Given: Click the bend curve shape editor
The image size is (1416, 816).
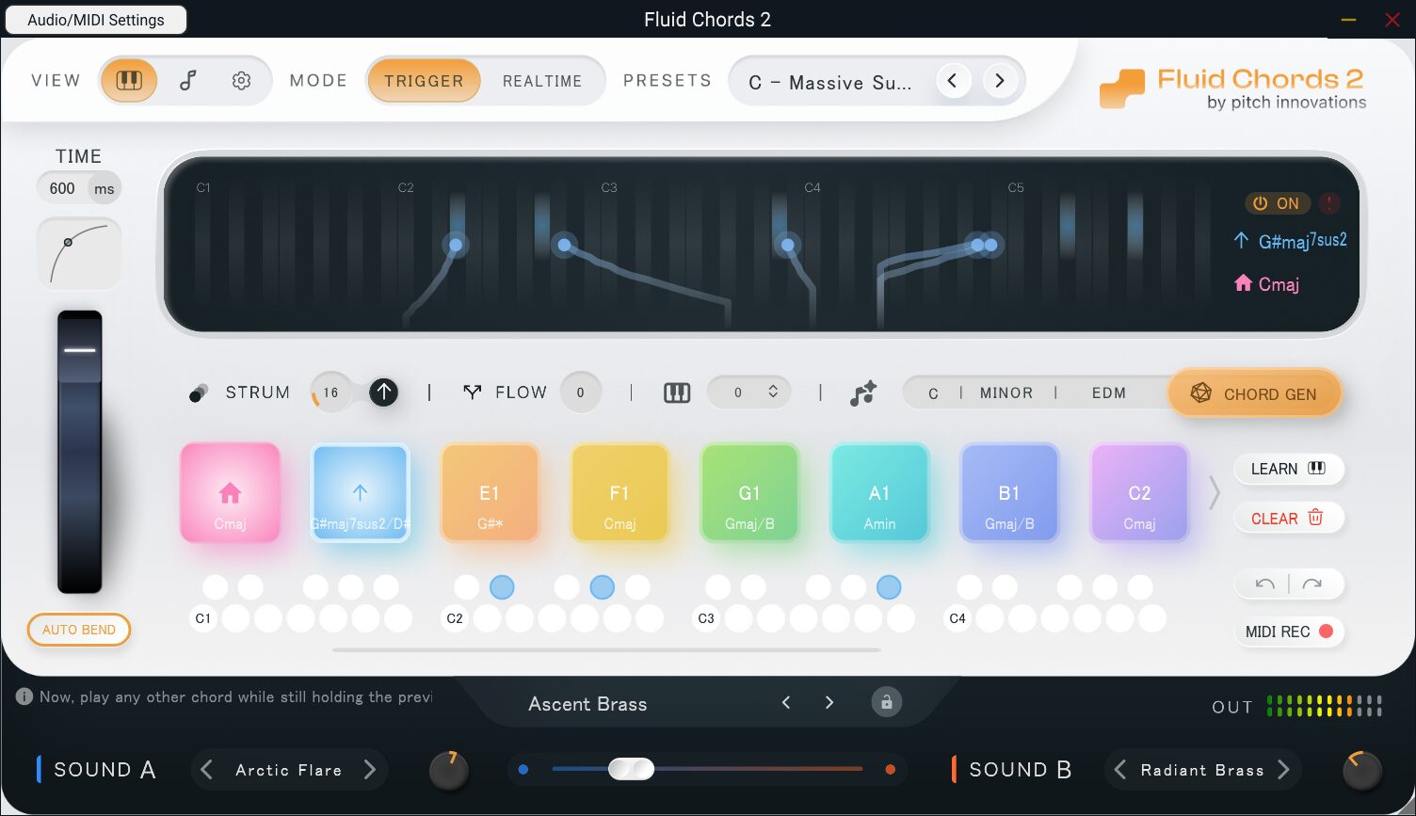Looking at the screenshot, I should (79, 254).
